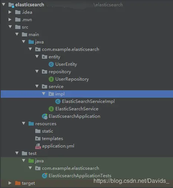This screenshot has height=188, width=173.
Task: Click the repository package icon
Action: coord(45,72)
